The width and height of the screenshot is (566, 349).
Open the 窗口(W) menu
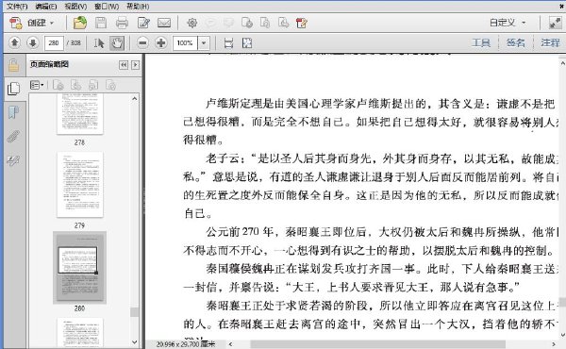(x=107, y=7)
